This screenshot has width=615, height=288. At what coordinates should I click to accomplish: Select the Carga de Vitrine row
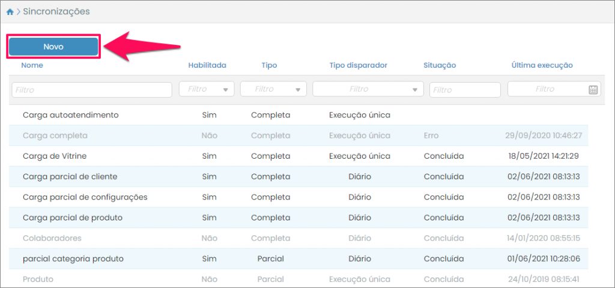pos(55,156)
